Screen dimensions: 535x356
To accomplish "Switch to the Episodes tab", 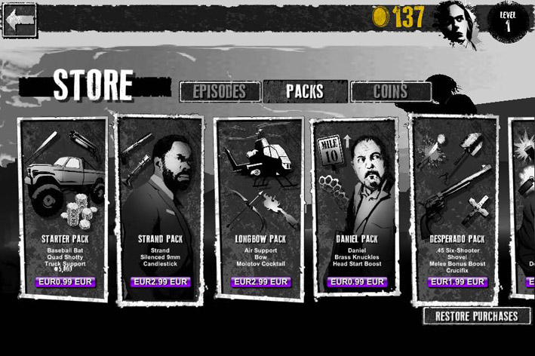I will 220,91.
